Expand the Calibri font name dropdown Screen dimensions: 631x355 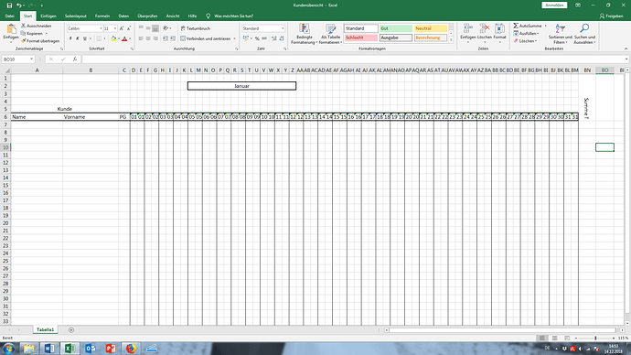click(101, 28)
